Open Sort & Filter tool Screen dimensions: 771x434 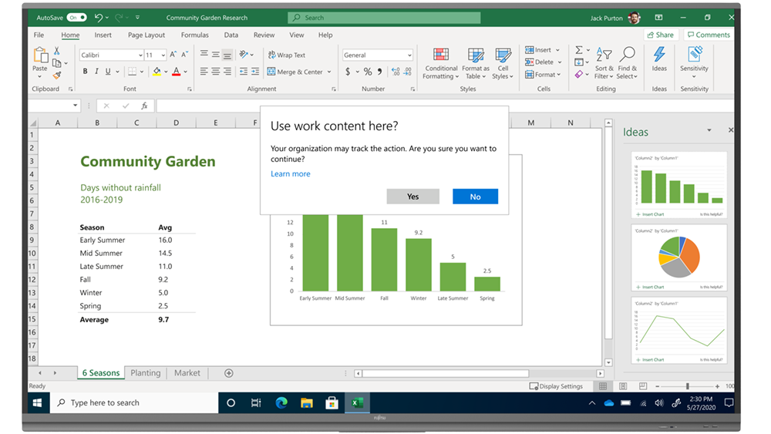604,63
